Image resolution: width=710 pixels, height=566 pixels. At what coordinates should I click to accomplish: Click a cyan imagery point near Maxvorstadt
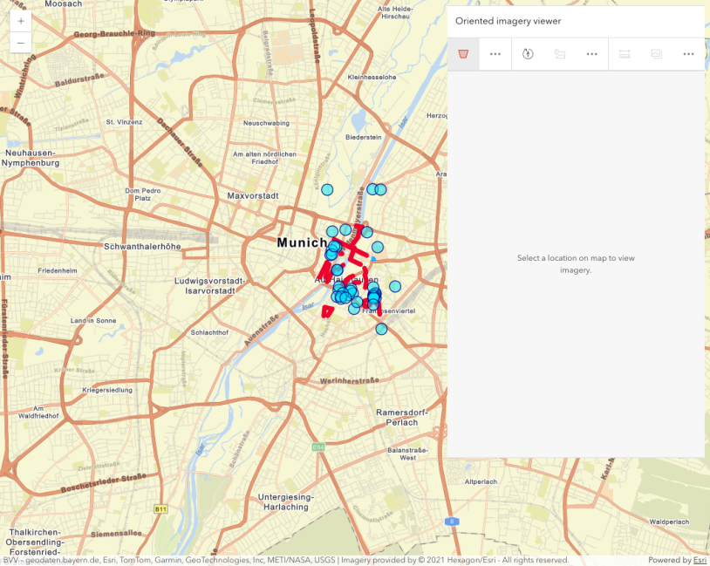[x=327, y=189]
